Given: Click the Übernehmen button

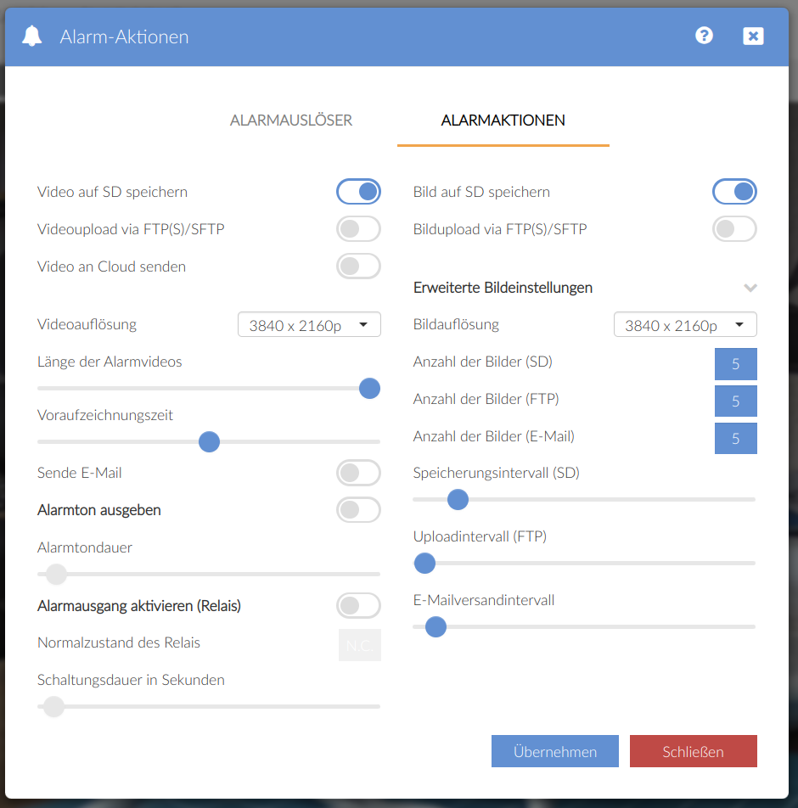Looking at the screenshot, I should tap(555, 752).
